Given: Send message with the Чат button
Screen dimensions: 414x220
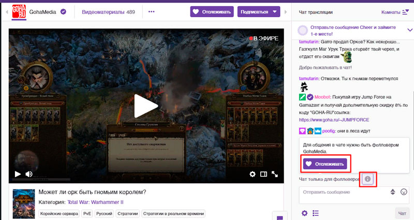Looking at the screenshot, I should point(402,213).
